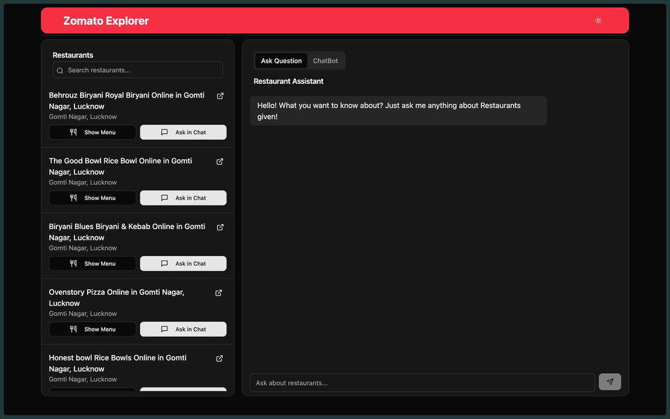Show Menu for Behrouz Biryani
This screenshot has width=670, height=419.
point(92,132)
